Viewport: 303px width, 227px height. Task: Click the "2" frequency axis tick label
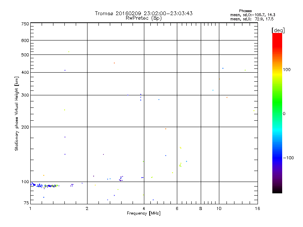[87, 208]
